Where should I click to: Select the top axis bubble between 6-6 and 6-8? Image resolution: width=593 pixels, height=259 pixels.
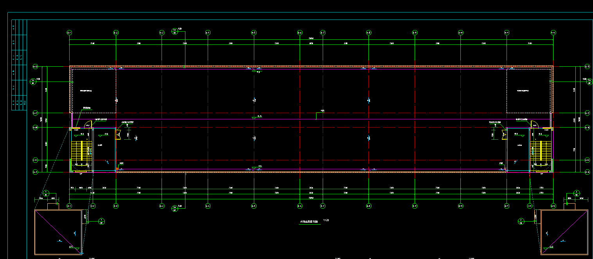click(x=323, y=32)
